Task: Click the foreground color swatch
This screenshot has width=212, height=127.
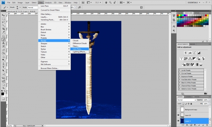Action: (2, 94)
